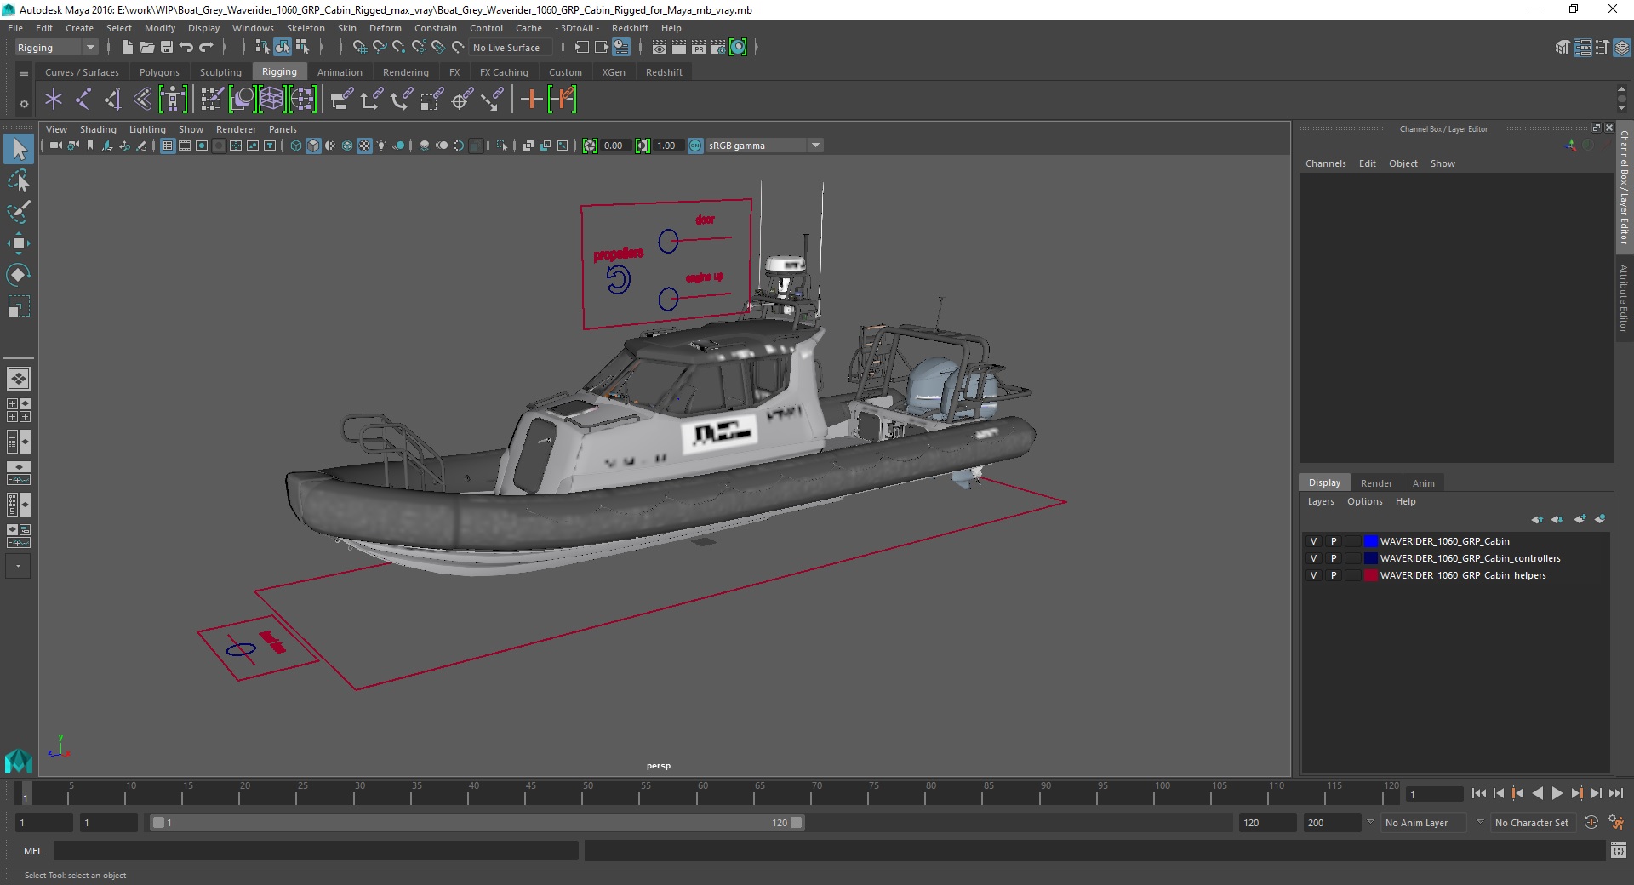Open the viewport Shading menu
This screenshot has width=1634, height=885.
pyautogui.click(x=98, y=129)
